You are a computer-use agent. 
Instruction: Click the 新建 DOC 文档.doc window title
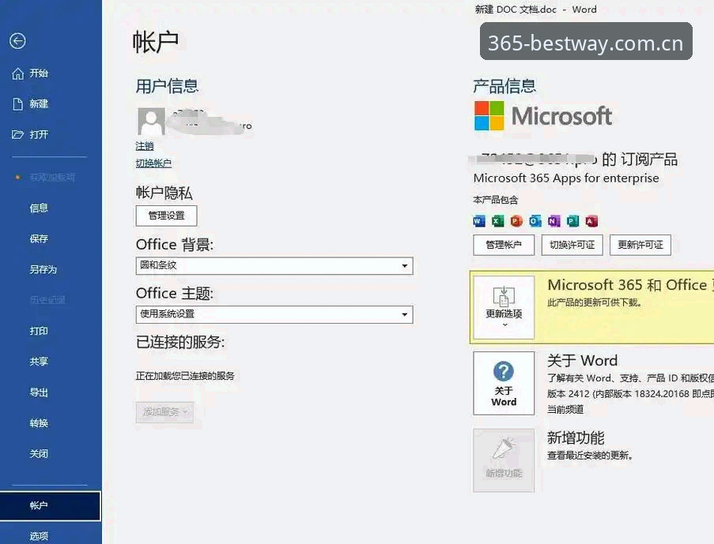[516, 9]
